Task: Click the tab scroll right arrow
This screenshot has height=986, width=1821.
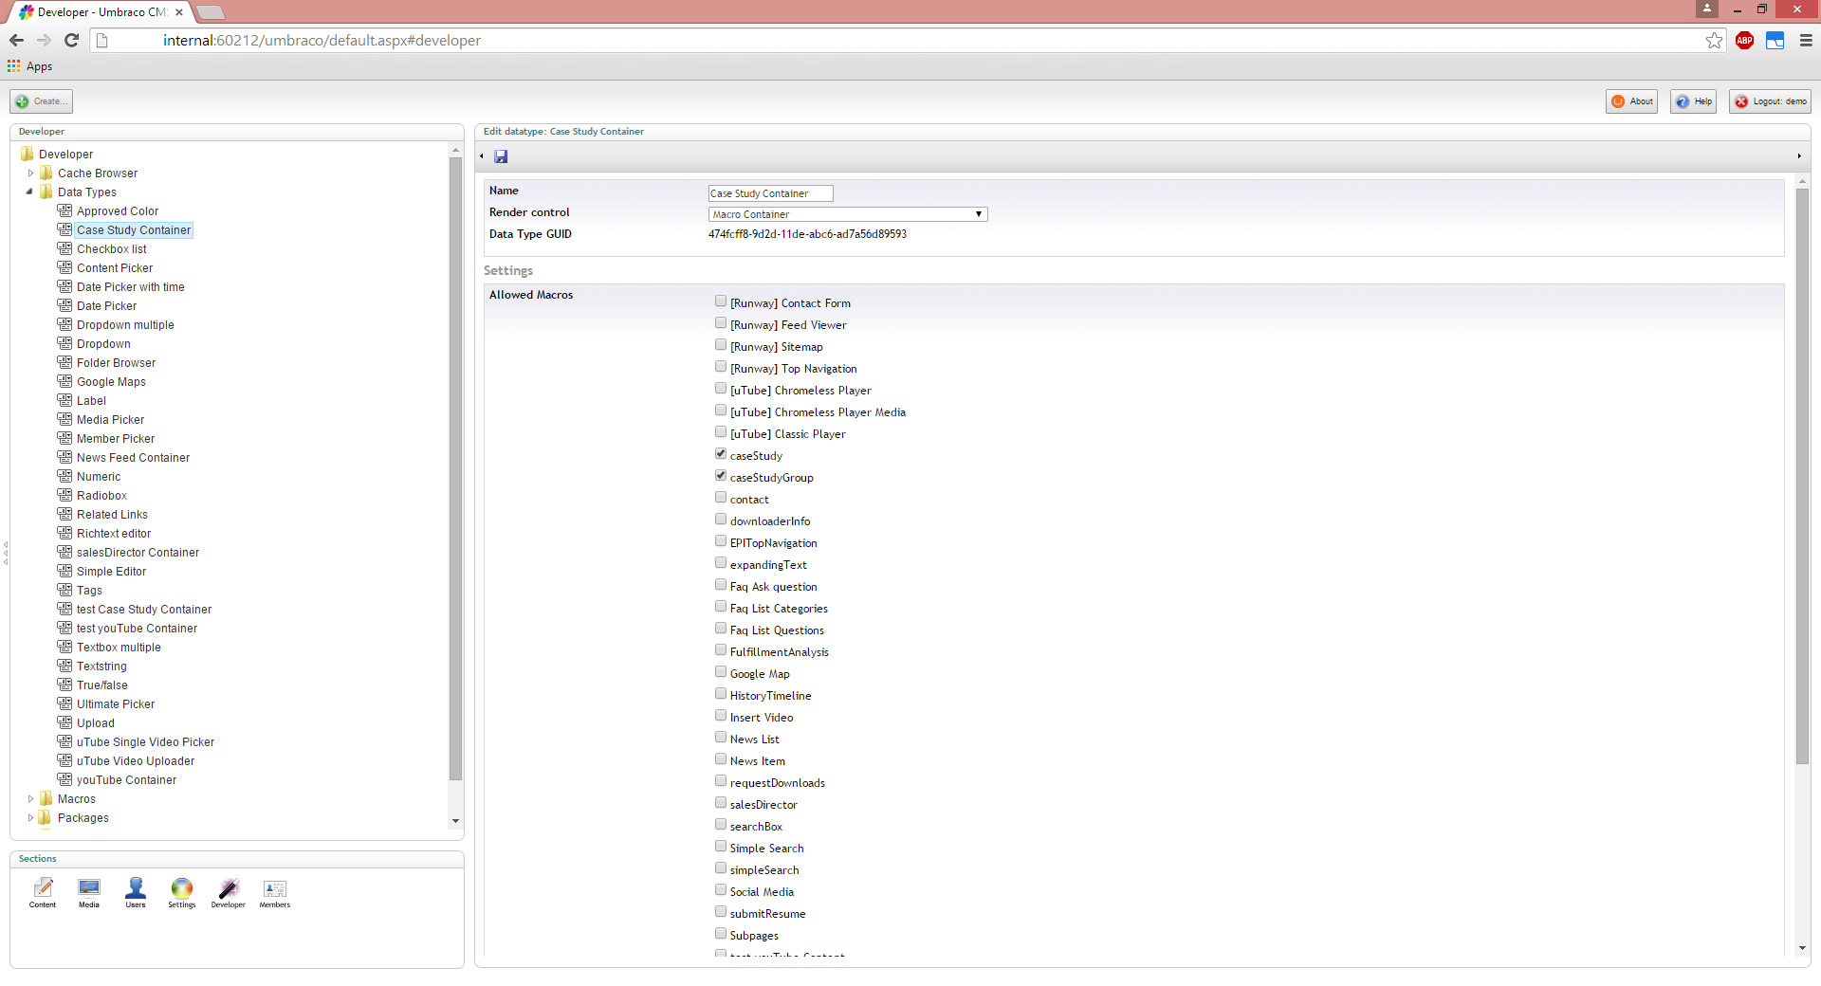Action: coord(1799,156)
